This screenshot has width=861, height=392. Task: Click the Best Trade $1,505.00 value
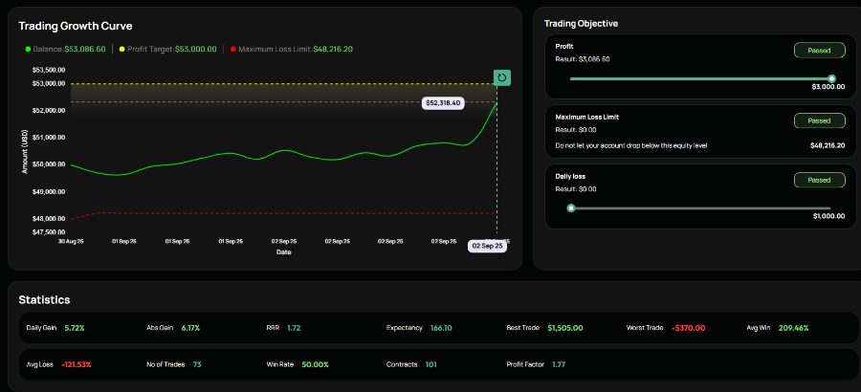(565, 328)
